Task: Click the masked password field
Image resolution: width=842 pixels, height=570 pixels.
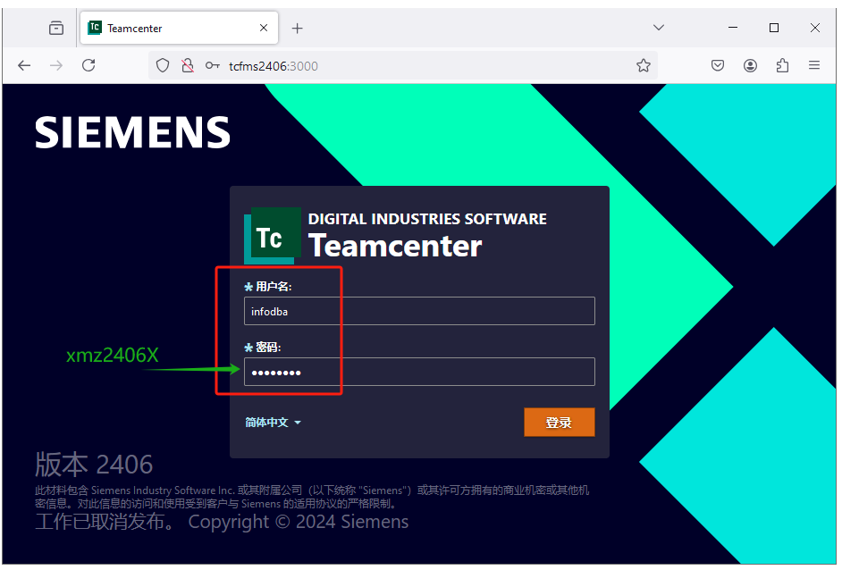Action: 419,372
